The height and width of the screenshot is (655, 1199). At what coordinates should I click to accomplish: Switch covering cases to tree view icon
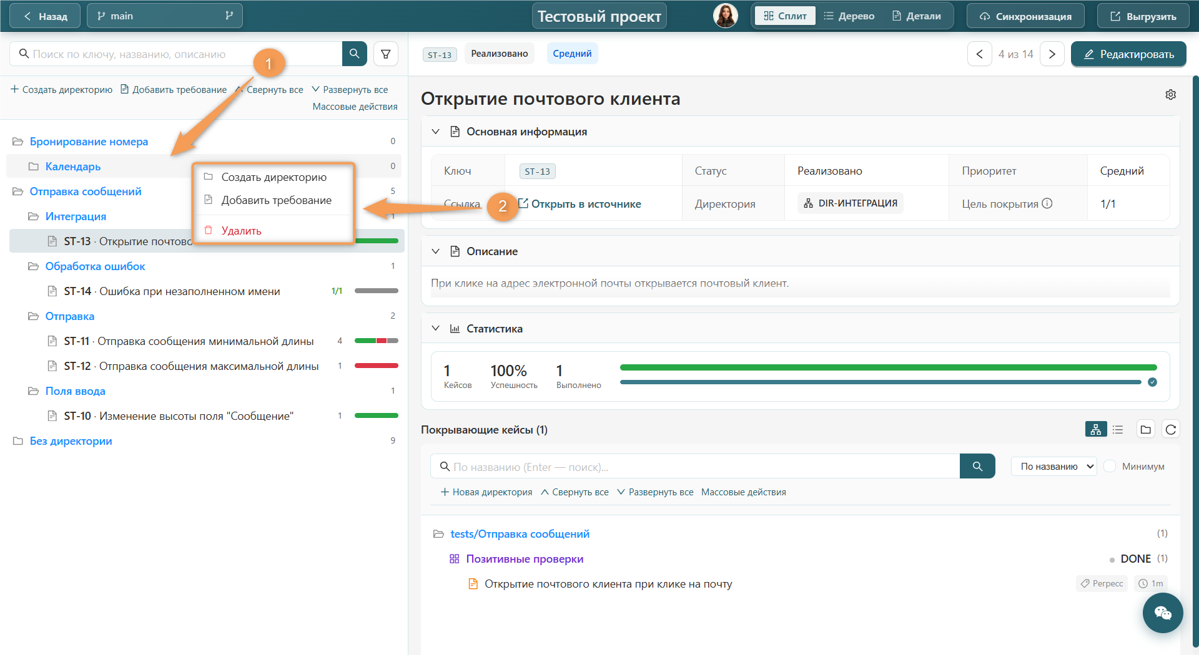tap(1096, 429)
